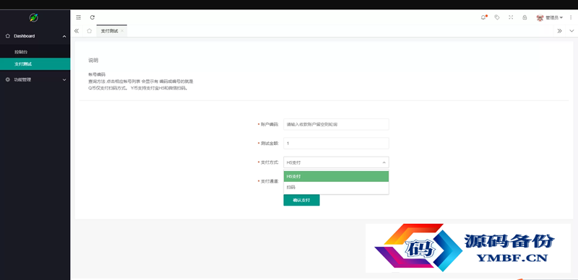Open the 管理员 user dropdown
578x280 pixels.
pos(550,17)
